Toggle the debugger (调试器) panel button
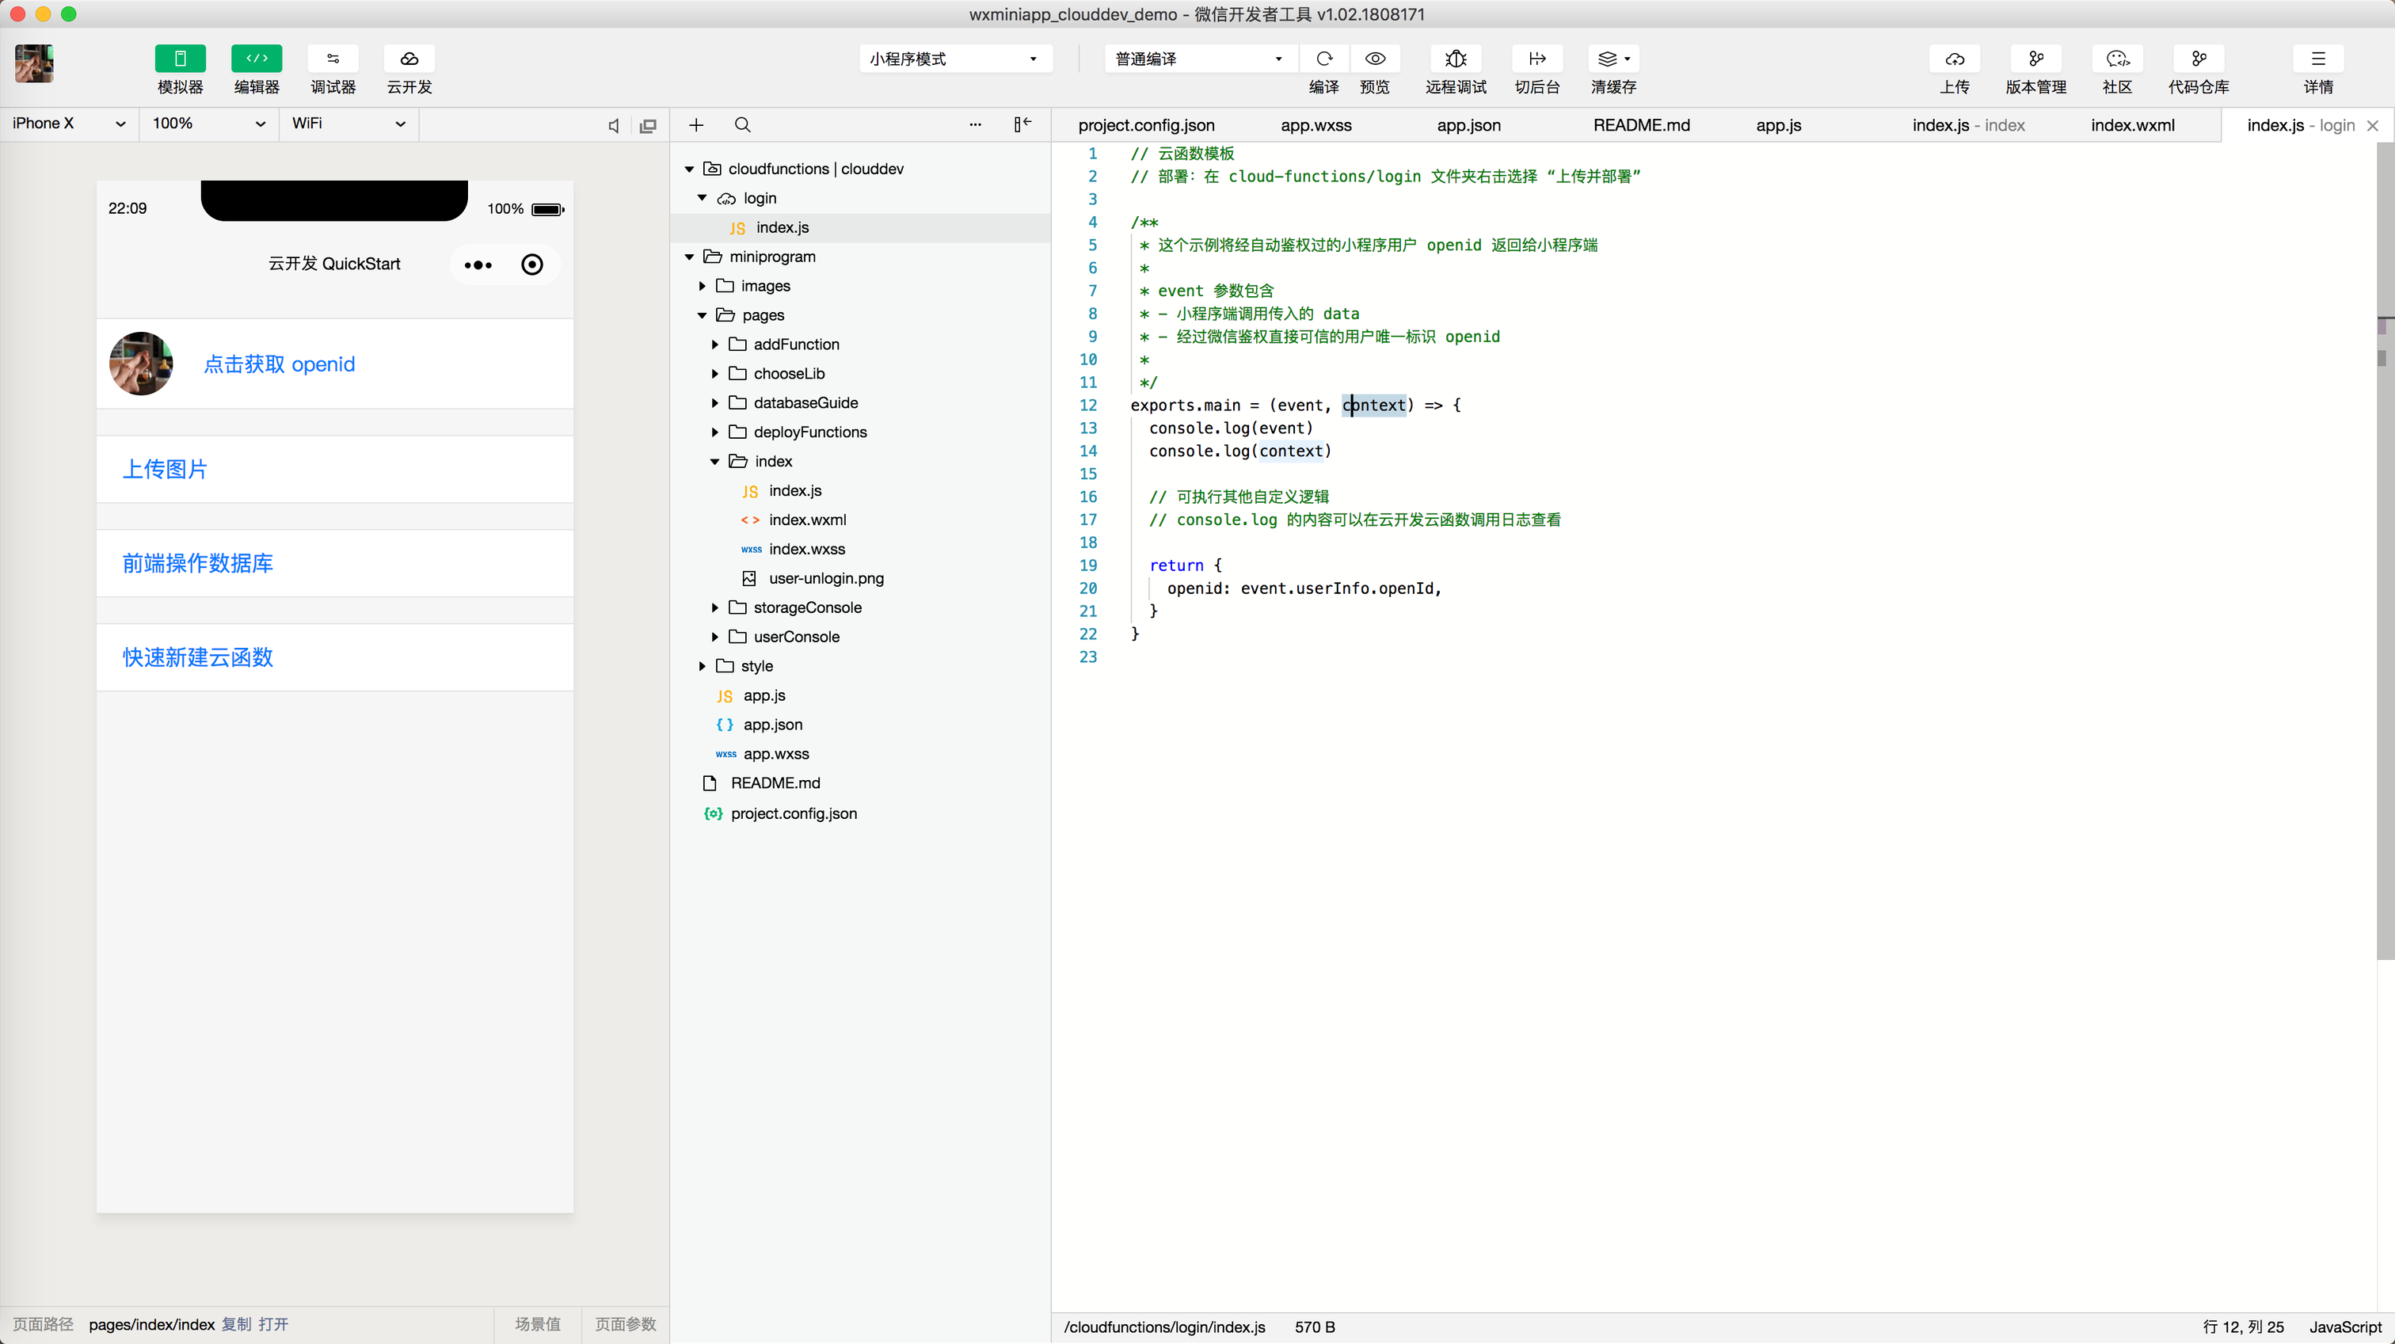The image size is (2395, 1344). coord(333,59)
